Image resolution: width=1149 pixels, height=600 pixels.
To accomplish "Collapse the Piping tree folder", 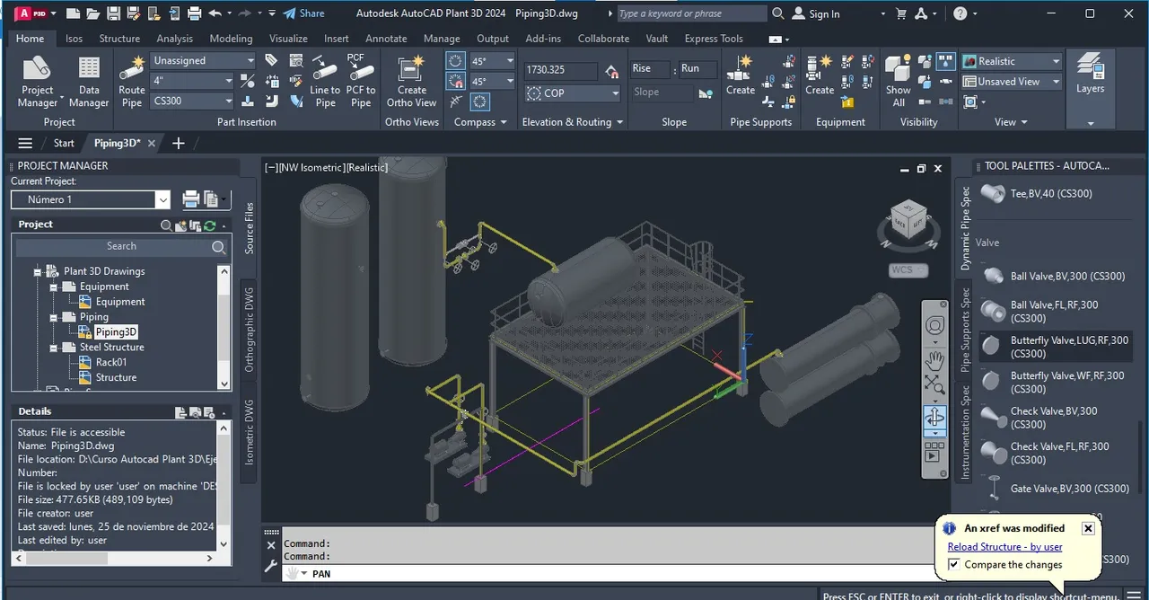I will (55, 317).
